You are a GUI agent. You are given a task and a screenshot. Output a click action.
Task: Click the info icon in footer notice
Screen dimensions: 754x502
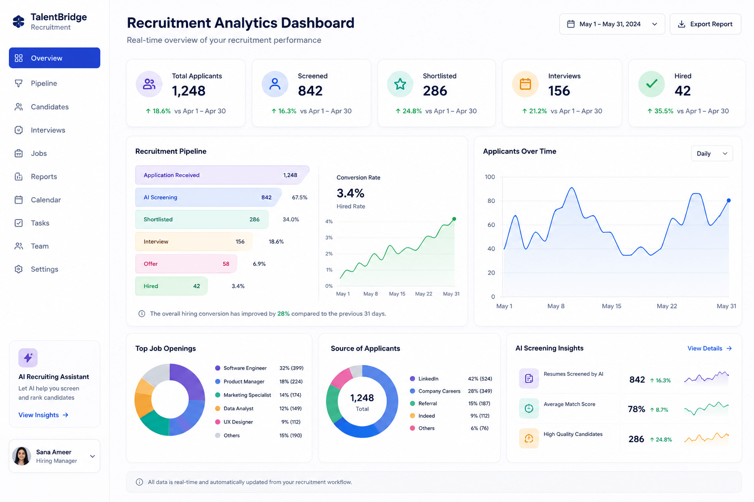point(139,482)
